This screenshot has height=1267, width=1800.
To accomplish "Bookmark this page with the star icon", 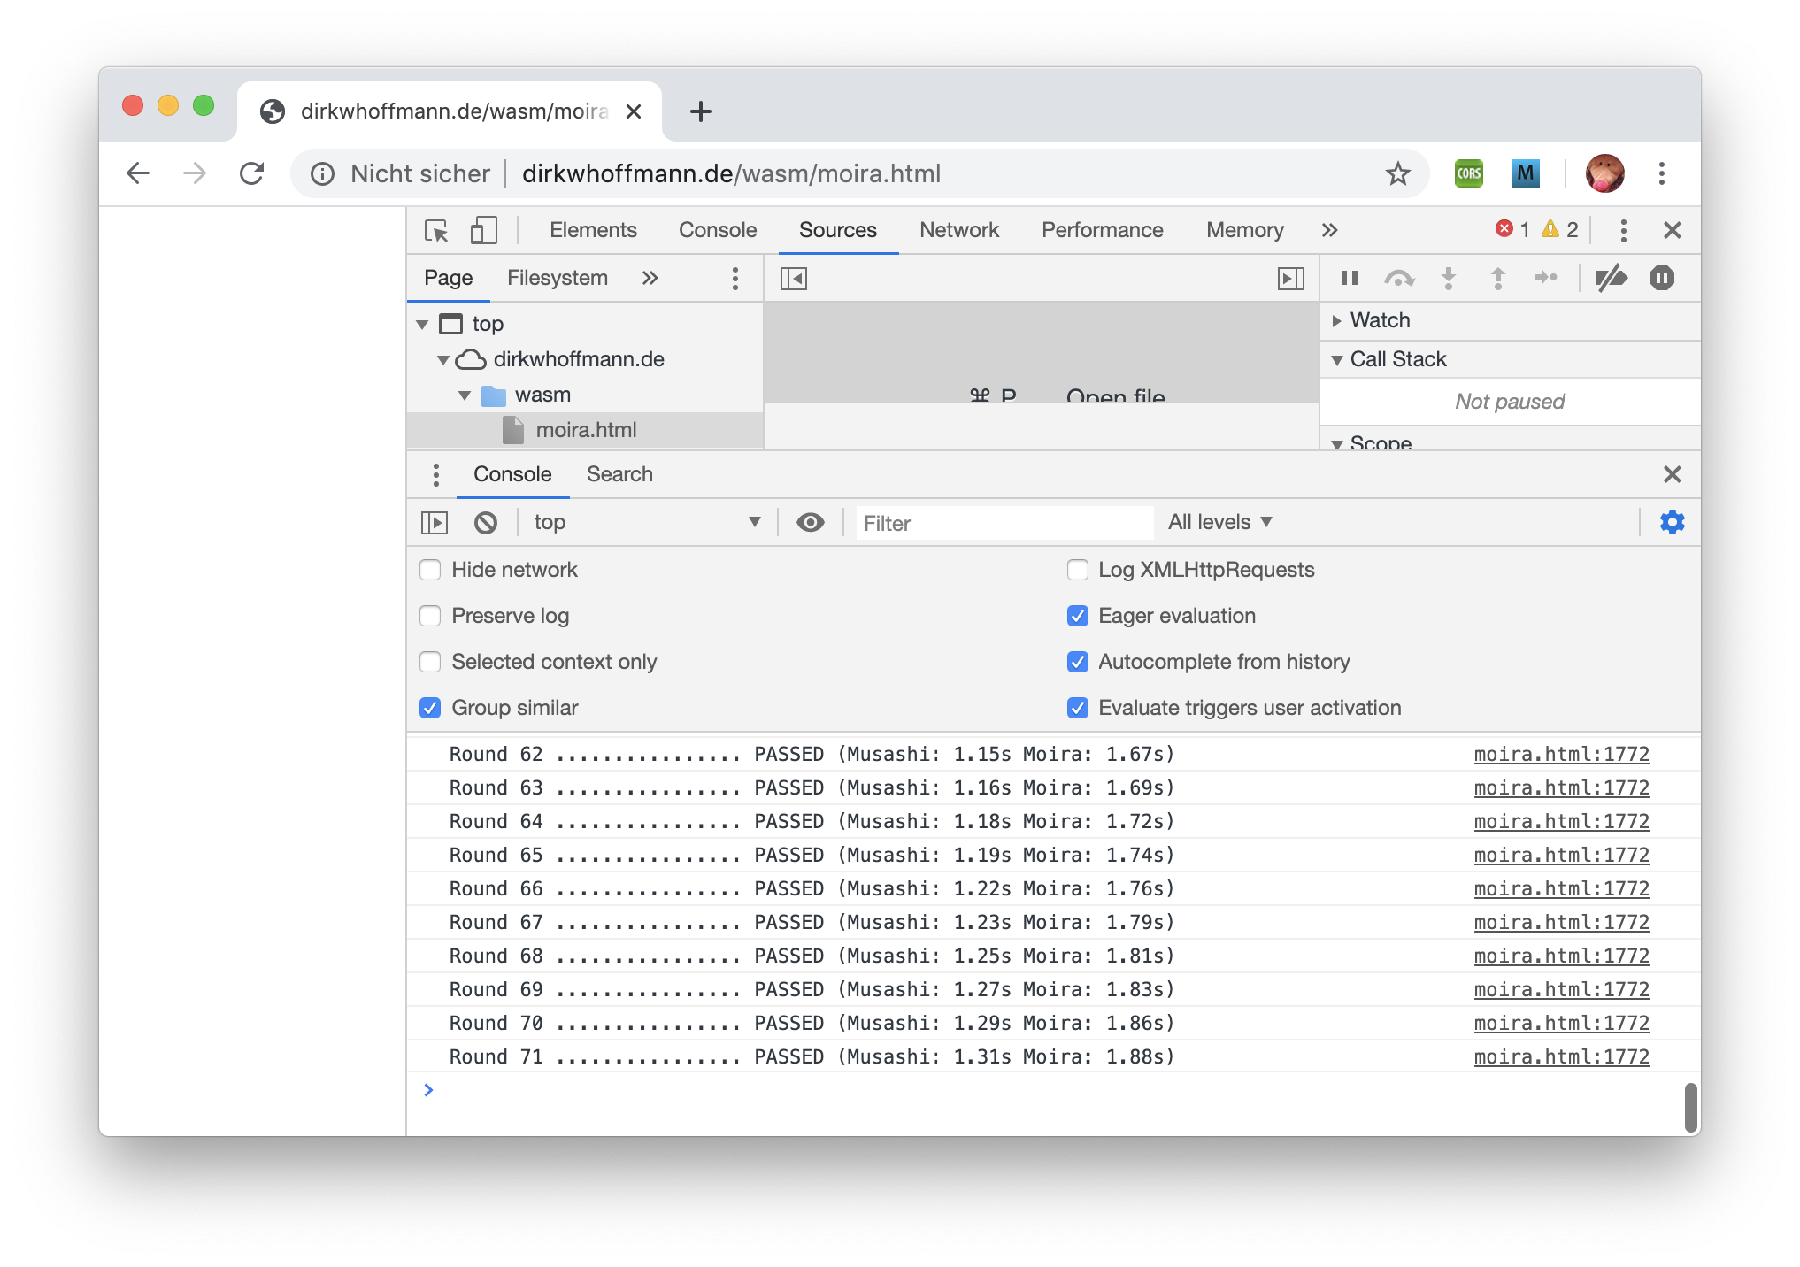I will click(x=1398, y=173).
